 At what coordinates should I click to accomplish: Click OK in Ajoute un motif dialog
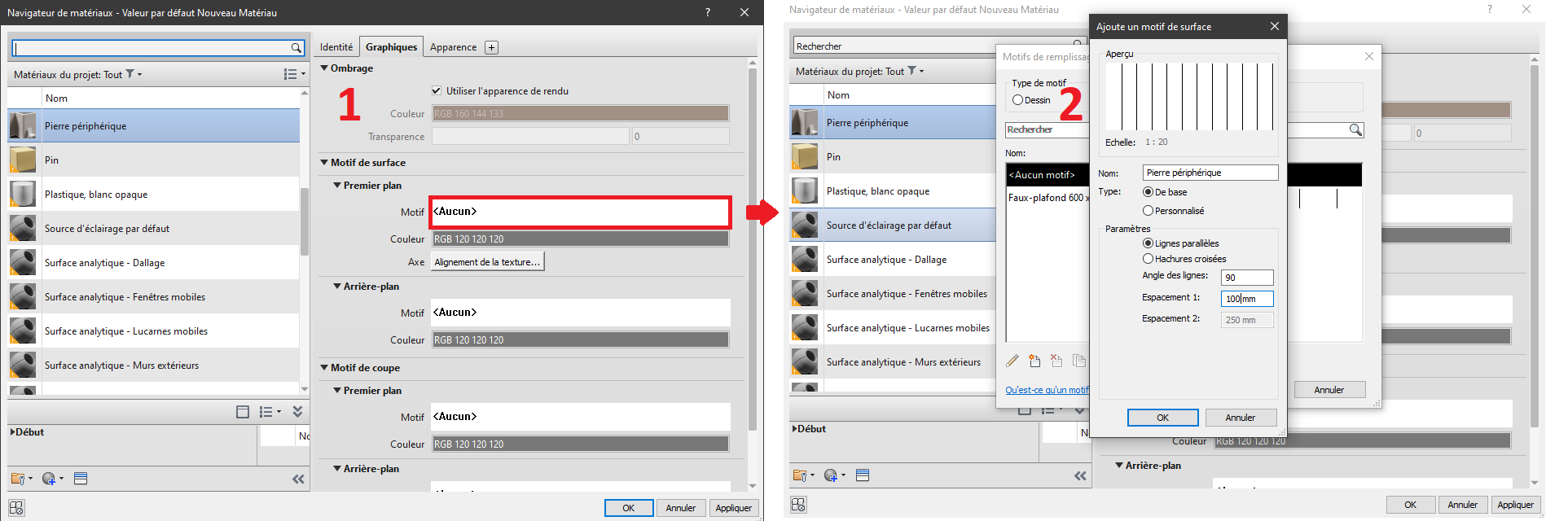pyautogui.click(x=1162, y=418)
